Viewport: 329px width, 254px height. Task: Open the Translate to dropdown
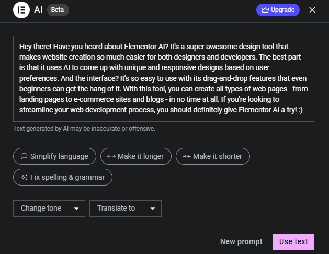click(125, 208)
